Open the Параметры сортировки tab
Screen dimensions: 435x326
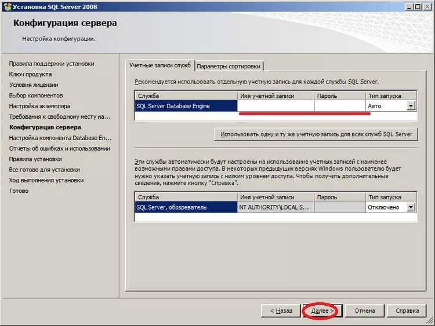click(229, 66)
